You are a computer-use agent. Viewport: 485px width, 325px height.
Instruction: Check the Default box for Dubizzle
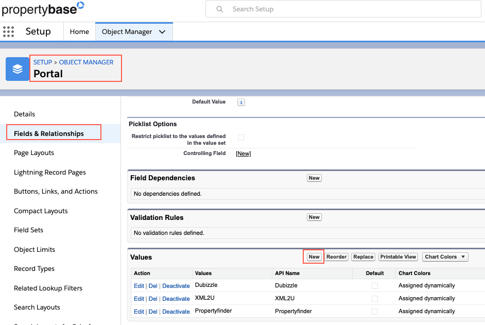[375, 285]
